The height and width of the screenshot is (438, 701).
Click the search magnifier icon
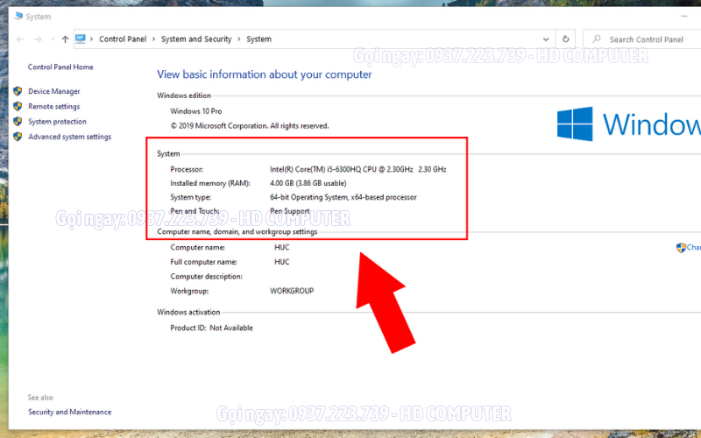pos(597,39)
